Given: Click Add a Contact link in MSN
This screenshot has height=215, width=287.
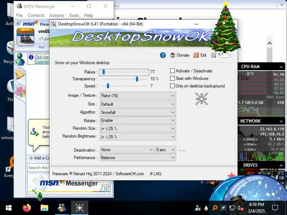Looking at the screenshot, I should (42, 158).
